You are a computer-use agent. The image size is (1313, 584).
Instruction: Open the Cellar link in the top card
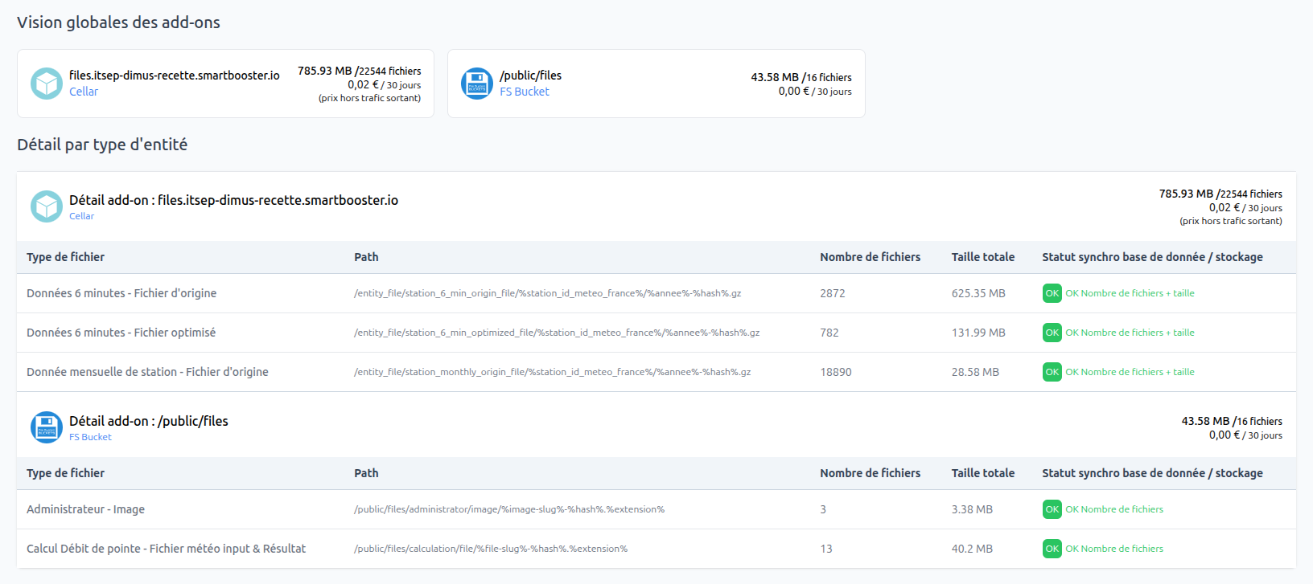[84, 92]
